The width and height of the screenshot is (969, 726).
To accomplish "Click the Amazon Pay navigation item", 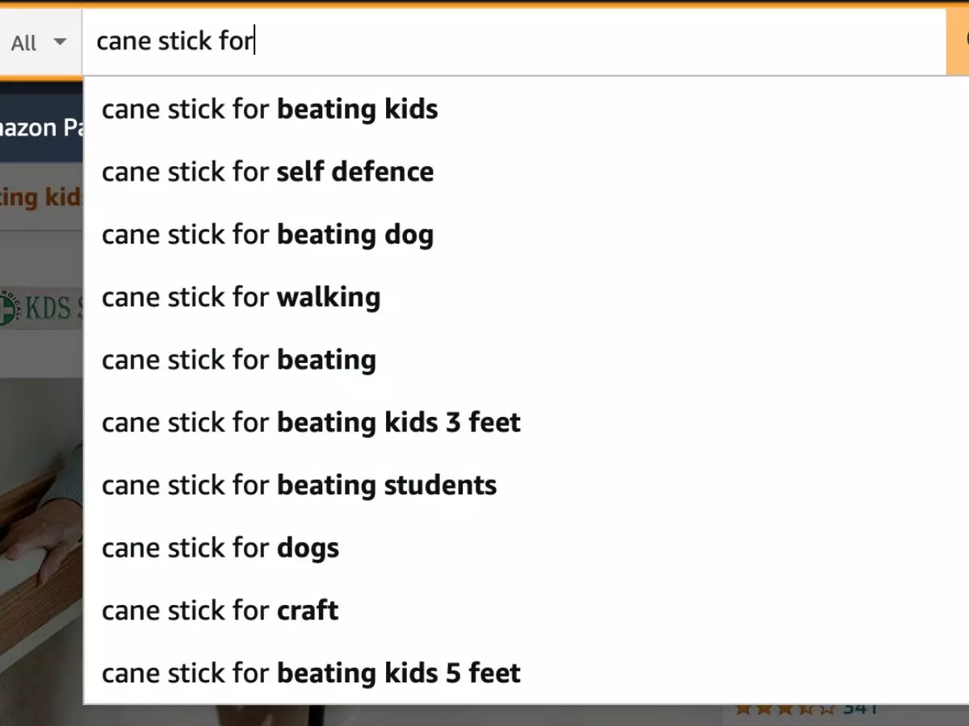I will tap(36, 127).
